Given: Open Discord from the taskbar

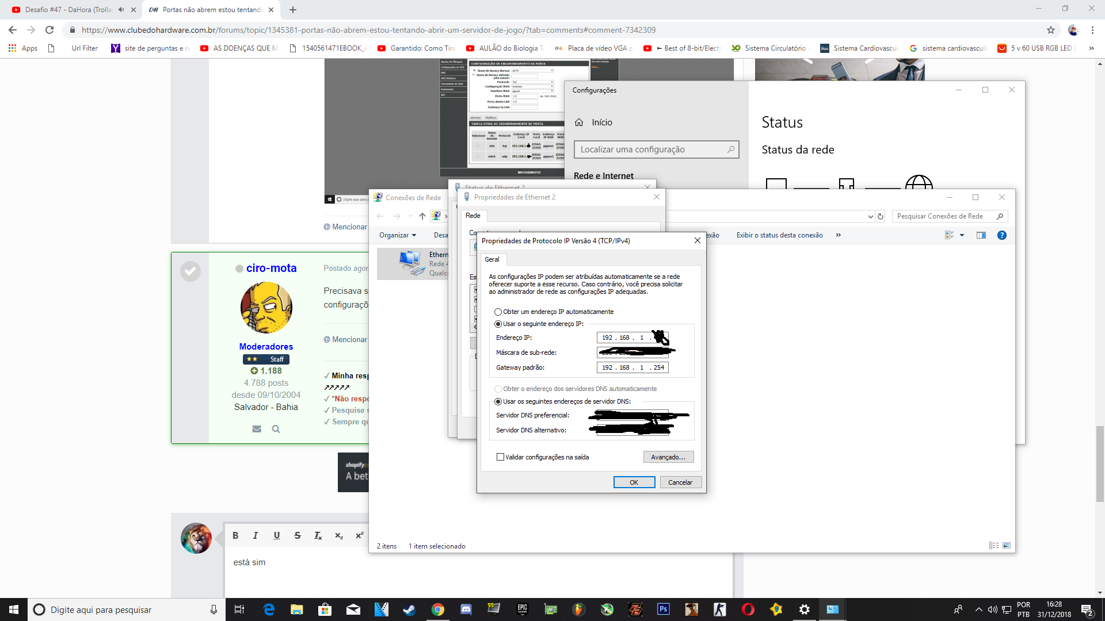Looking at the screenshot, I should pos(466,609).
